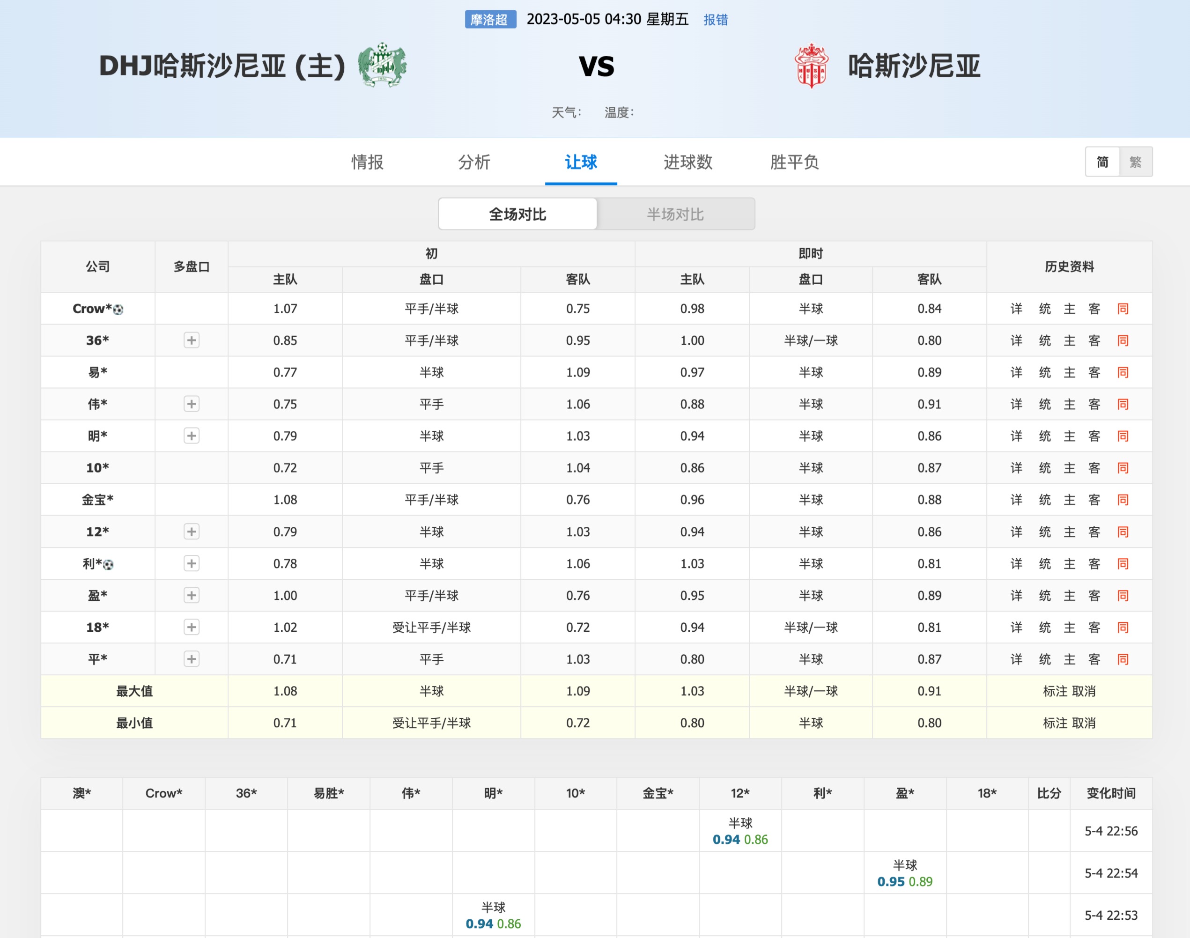Click company name Crow* in the table

coord(92,309)
